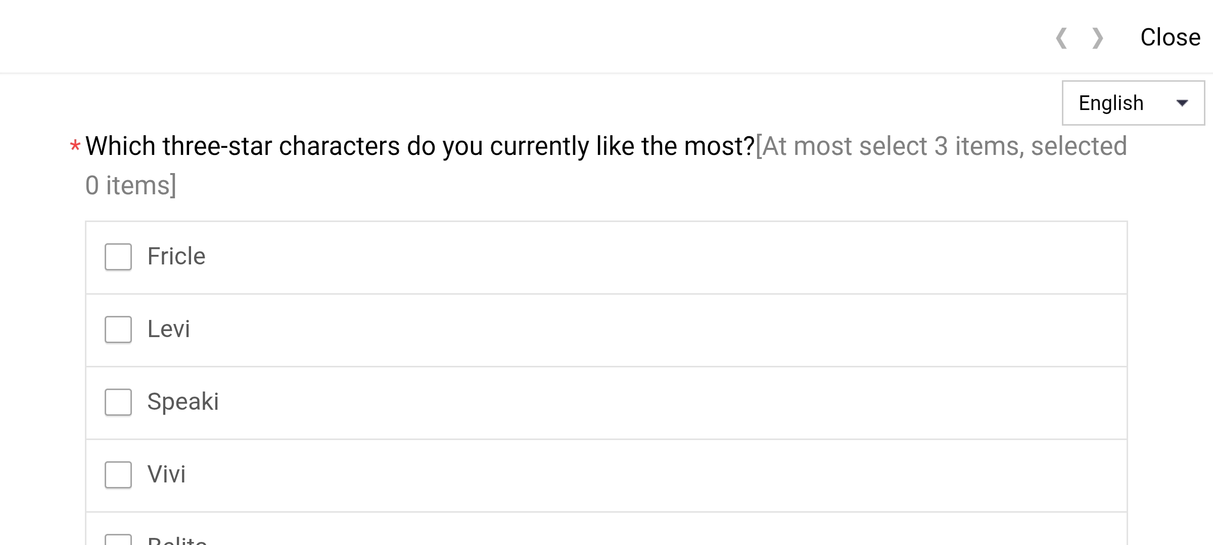Pick the Vivi option label
This screenshot has width=1213, height=545.
pos(167,475)
